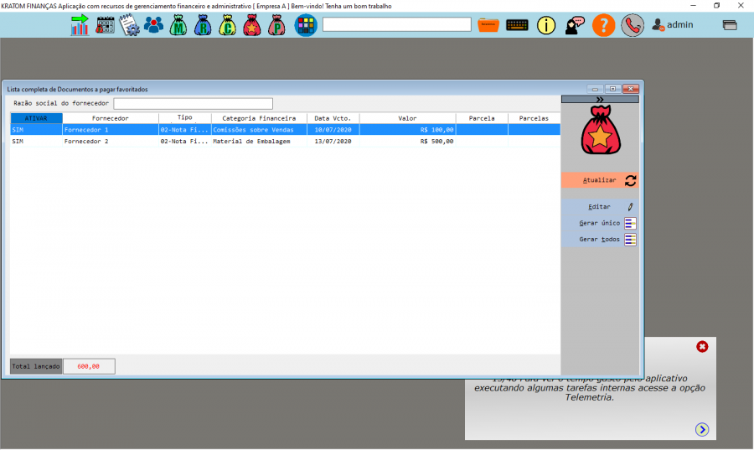Click the orange help question mark icon
The height and width of the screenshot is (450, 754).
tap(603, 25)
